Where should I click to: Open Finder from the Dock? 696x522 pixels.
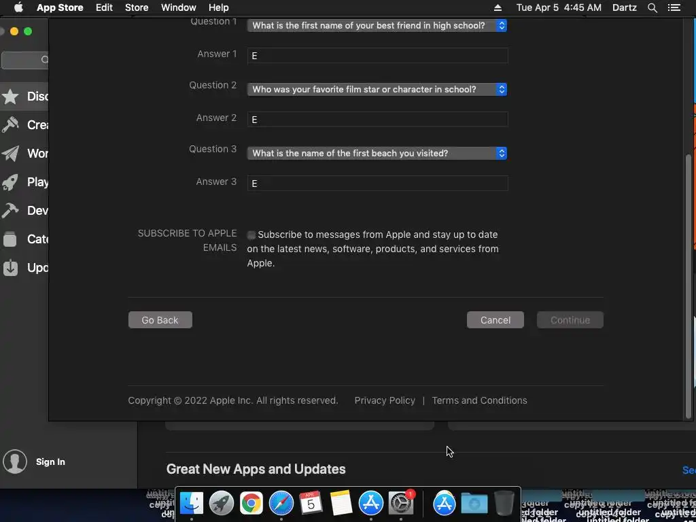[191, 504]
